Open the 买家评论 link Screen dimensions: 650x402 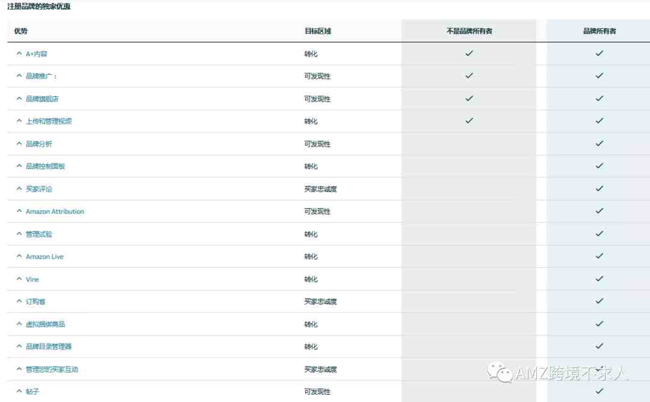(39, 189)
